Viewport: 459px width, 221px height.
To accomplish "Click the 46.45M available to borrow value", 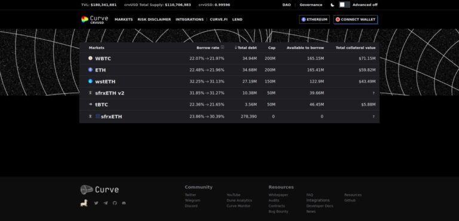I will pyautogui.click(x=317, y=105).
